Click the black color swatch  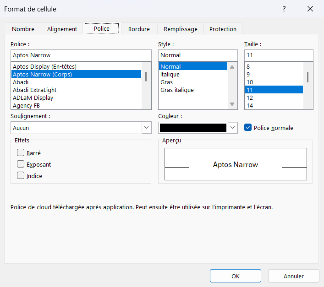coord(193,128)
